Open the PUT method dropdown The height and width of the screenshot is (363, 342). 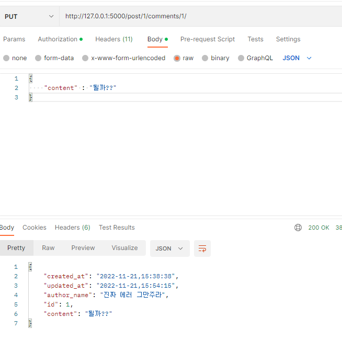pos(29,16)
